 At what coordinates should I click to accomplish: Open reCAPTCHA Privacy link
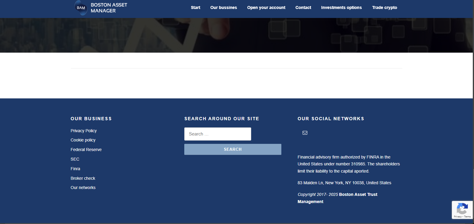tap(458, 217)
